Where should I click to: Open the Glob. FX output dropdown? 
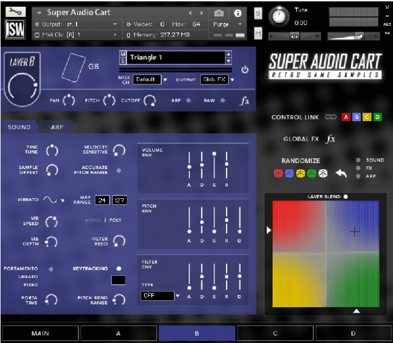[232, 80]
